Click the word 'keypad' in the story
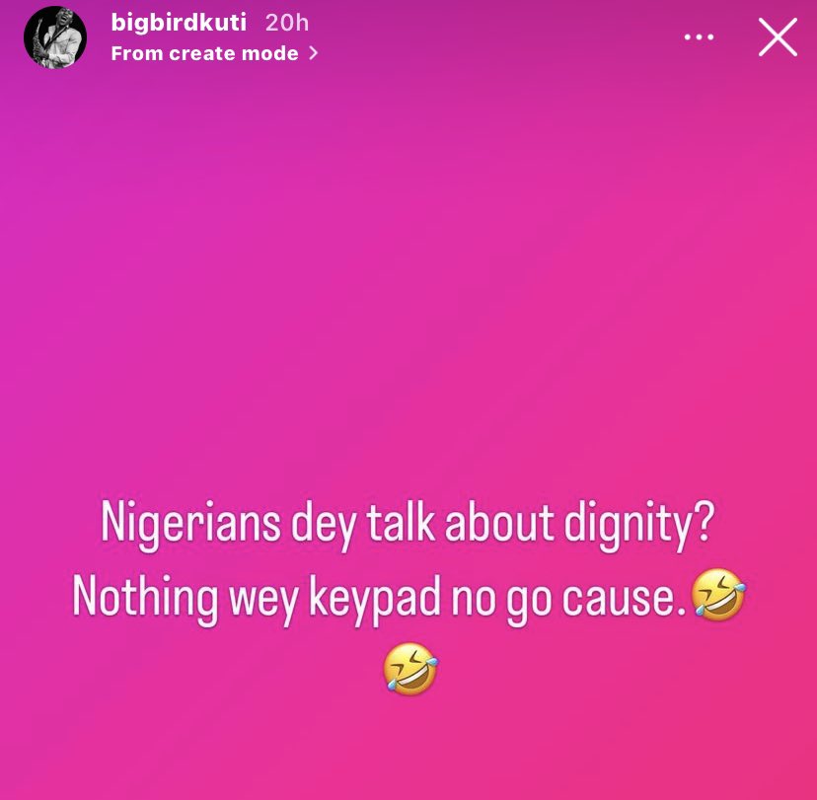 pyautogui.click(x=375, y=600)
